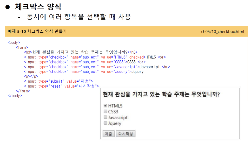Click the Javascript label in the preview
The width and height of the screenshot is (251, 143).
pos(118,118)
